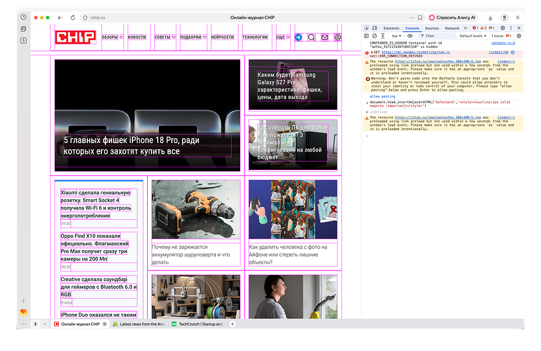Click the CHIP logo

(76, 37)
